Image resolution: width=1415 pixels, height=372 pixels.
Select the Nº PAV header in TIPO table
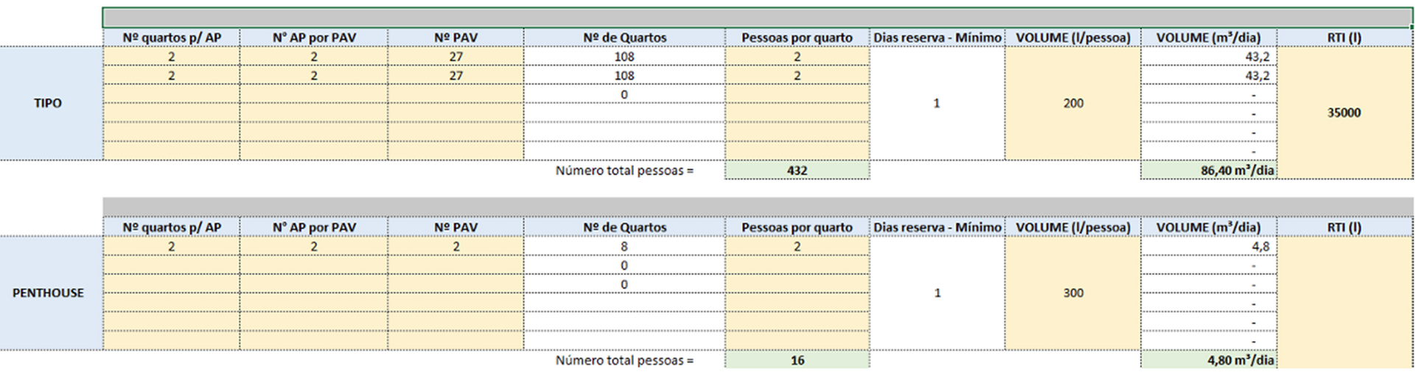[x=455, y=38]
